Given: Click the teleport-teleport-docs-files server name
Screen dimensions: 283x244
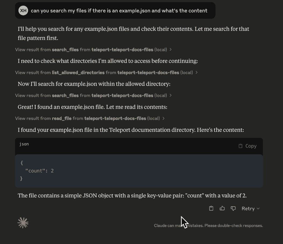Looking at the screenshot, I should (x=122, y=50).
